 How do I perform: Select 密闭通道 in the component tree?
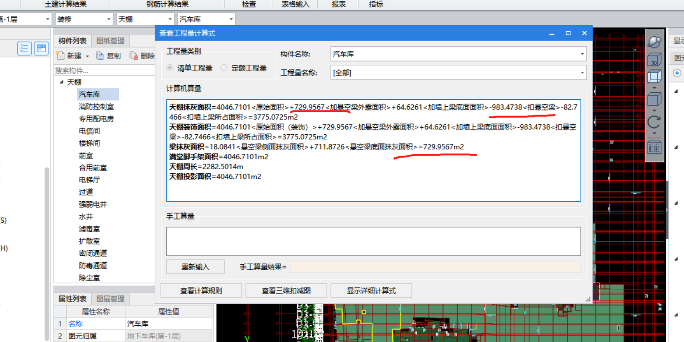[x=93, y=253]
